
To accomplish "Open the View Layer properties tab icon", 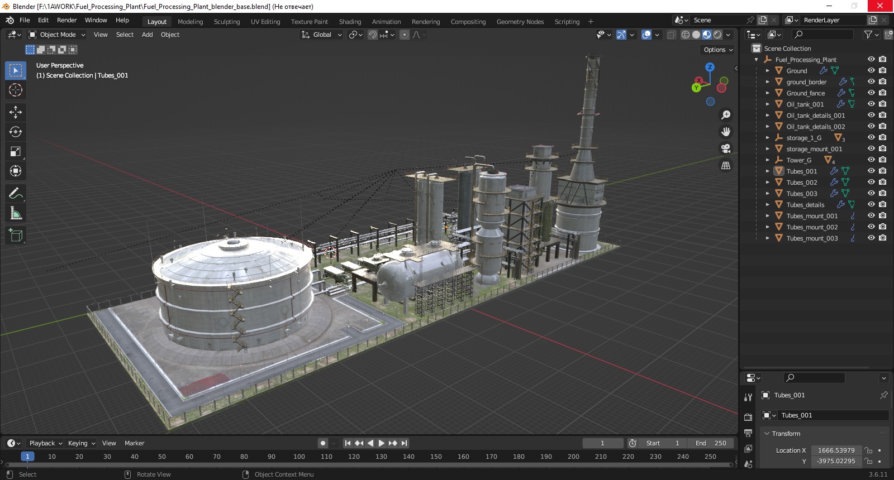I will point(748,448).
